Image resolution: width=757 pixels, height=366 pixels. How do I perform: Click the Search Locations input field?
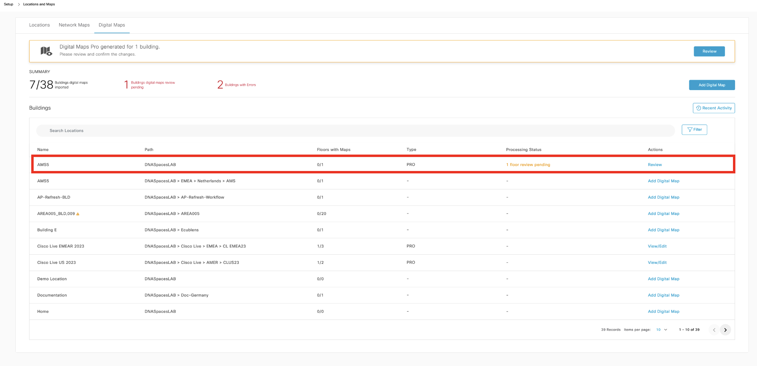click(x=355, y=131)
